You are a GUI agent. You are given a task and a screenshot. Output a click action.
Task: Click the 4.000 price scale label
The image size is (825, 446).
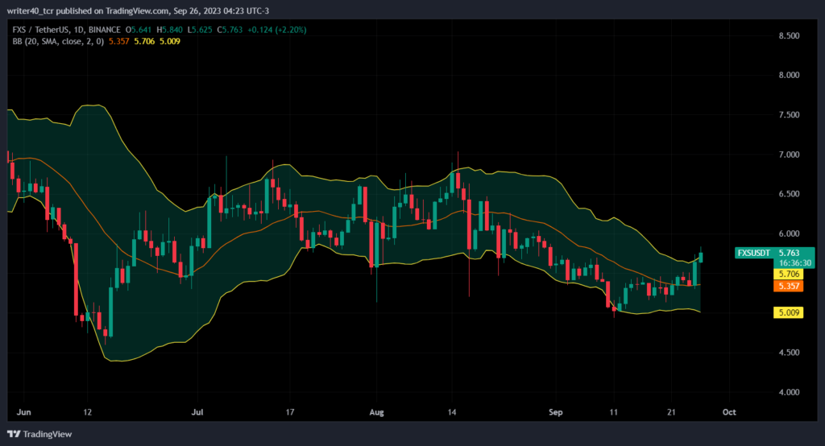[789, 392]
